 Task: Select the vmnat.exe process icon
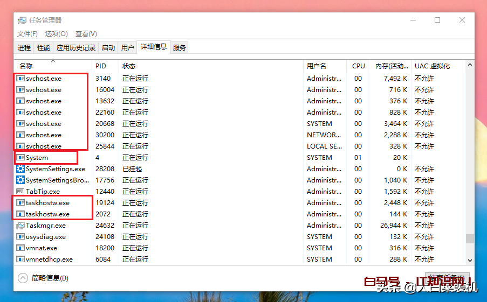point(20,248)
